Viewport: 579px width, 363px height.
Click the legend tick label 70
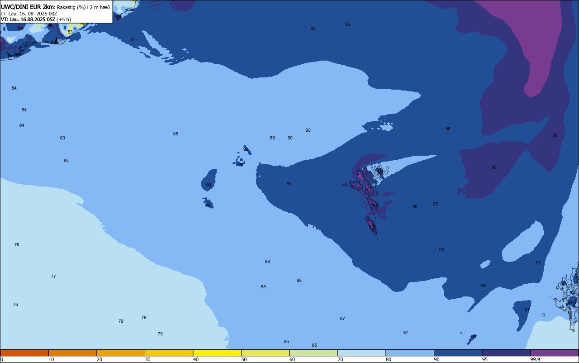pyautogui.click(x=341, y=359)
